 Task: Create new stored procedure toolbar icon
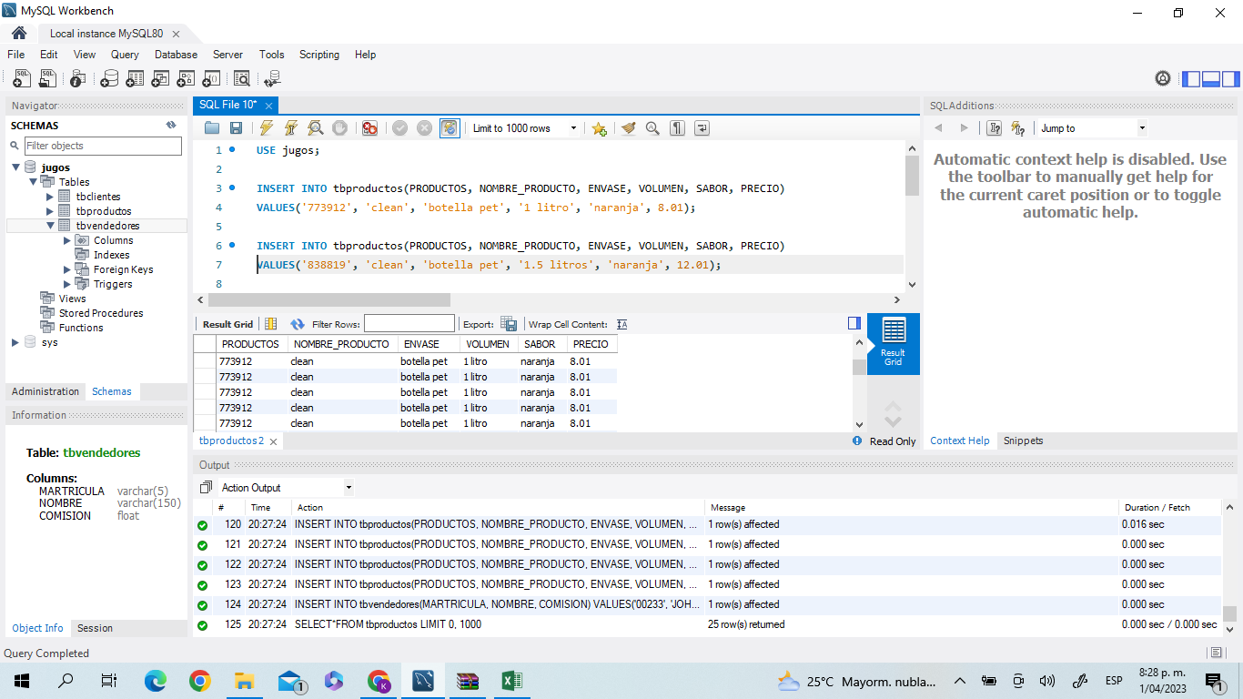pos(186,79)
